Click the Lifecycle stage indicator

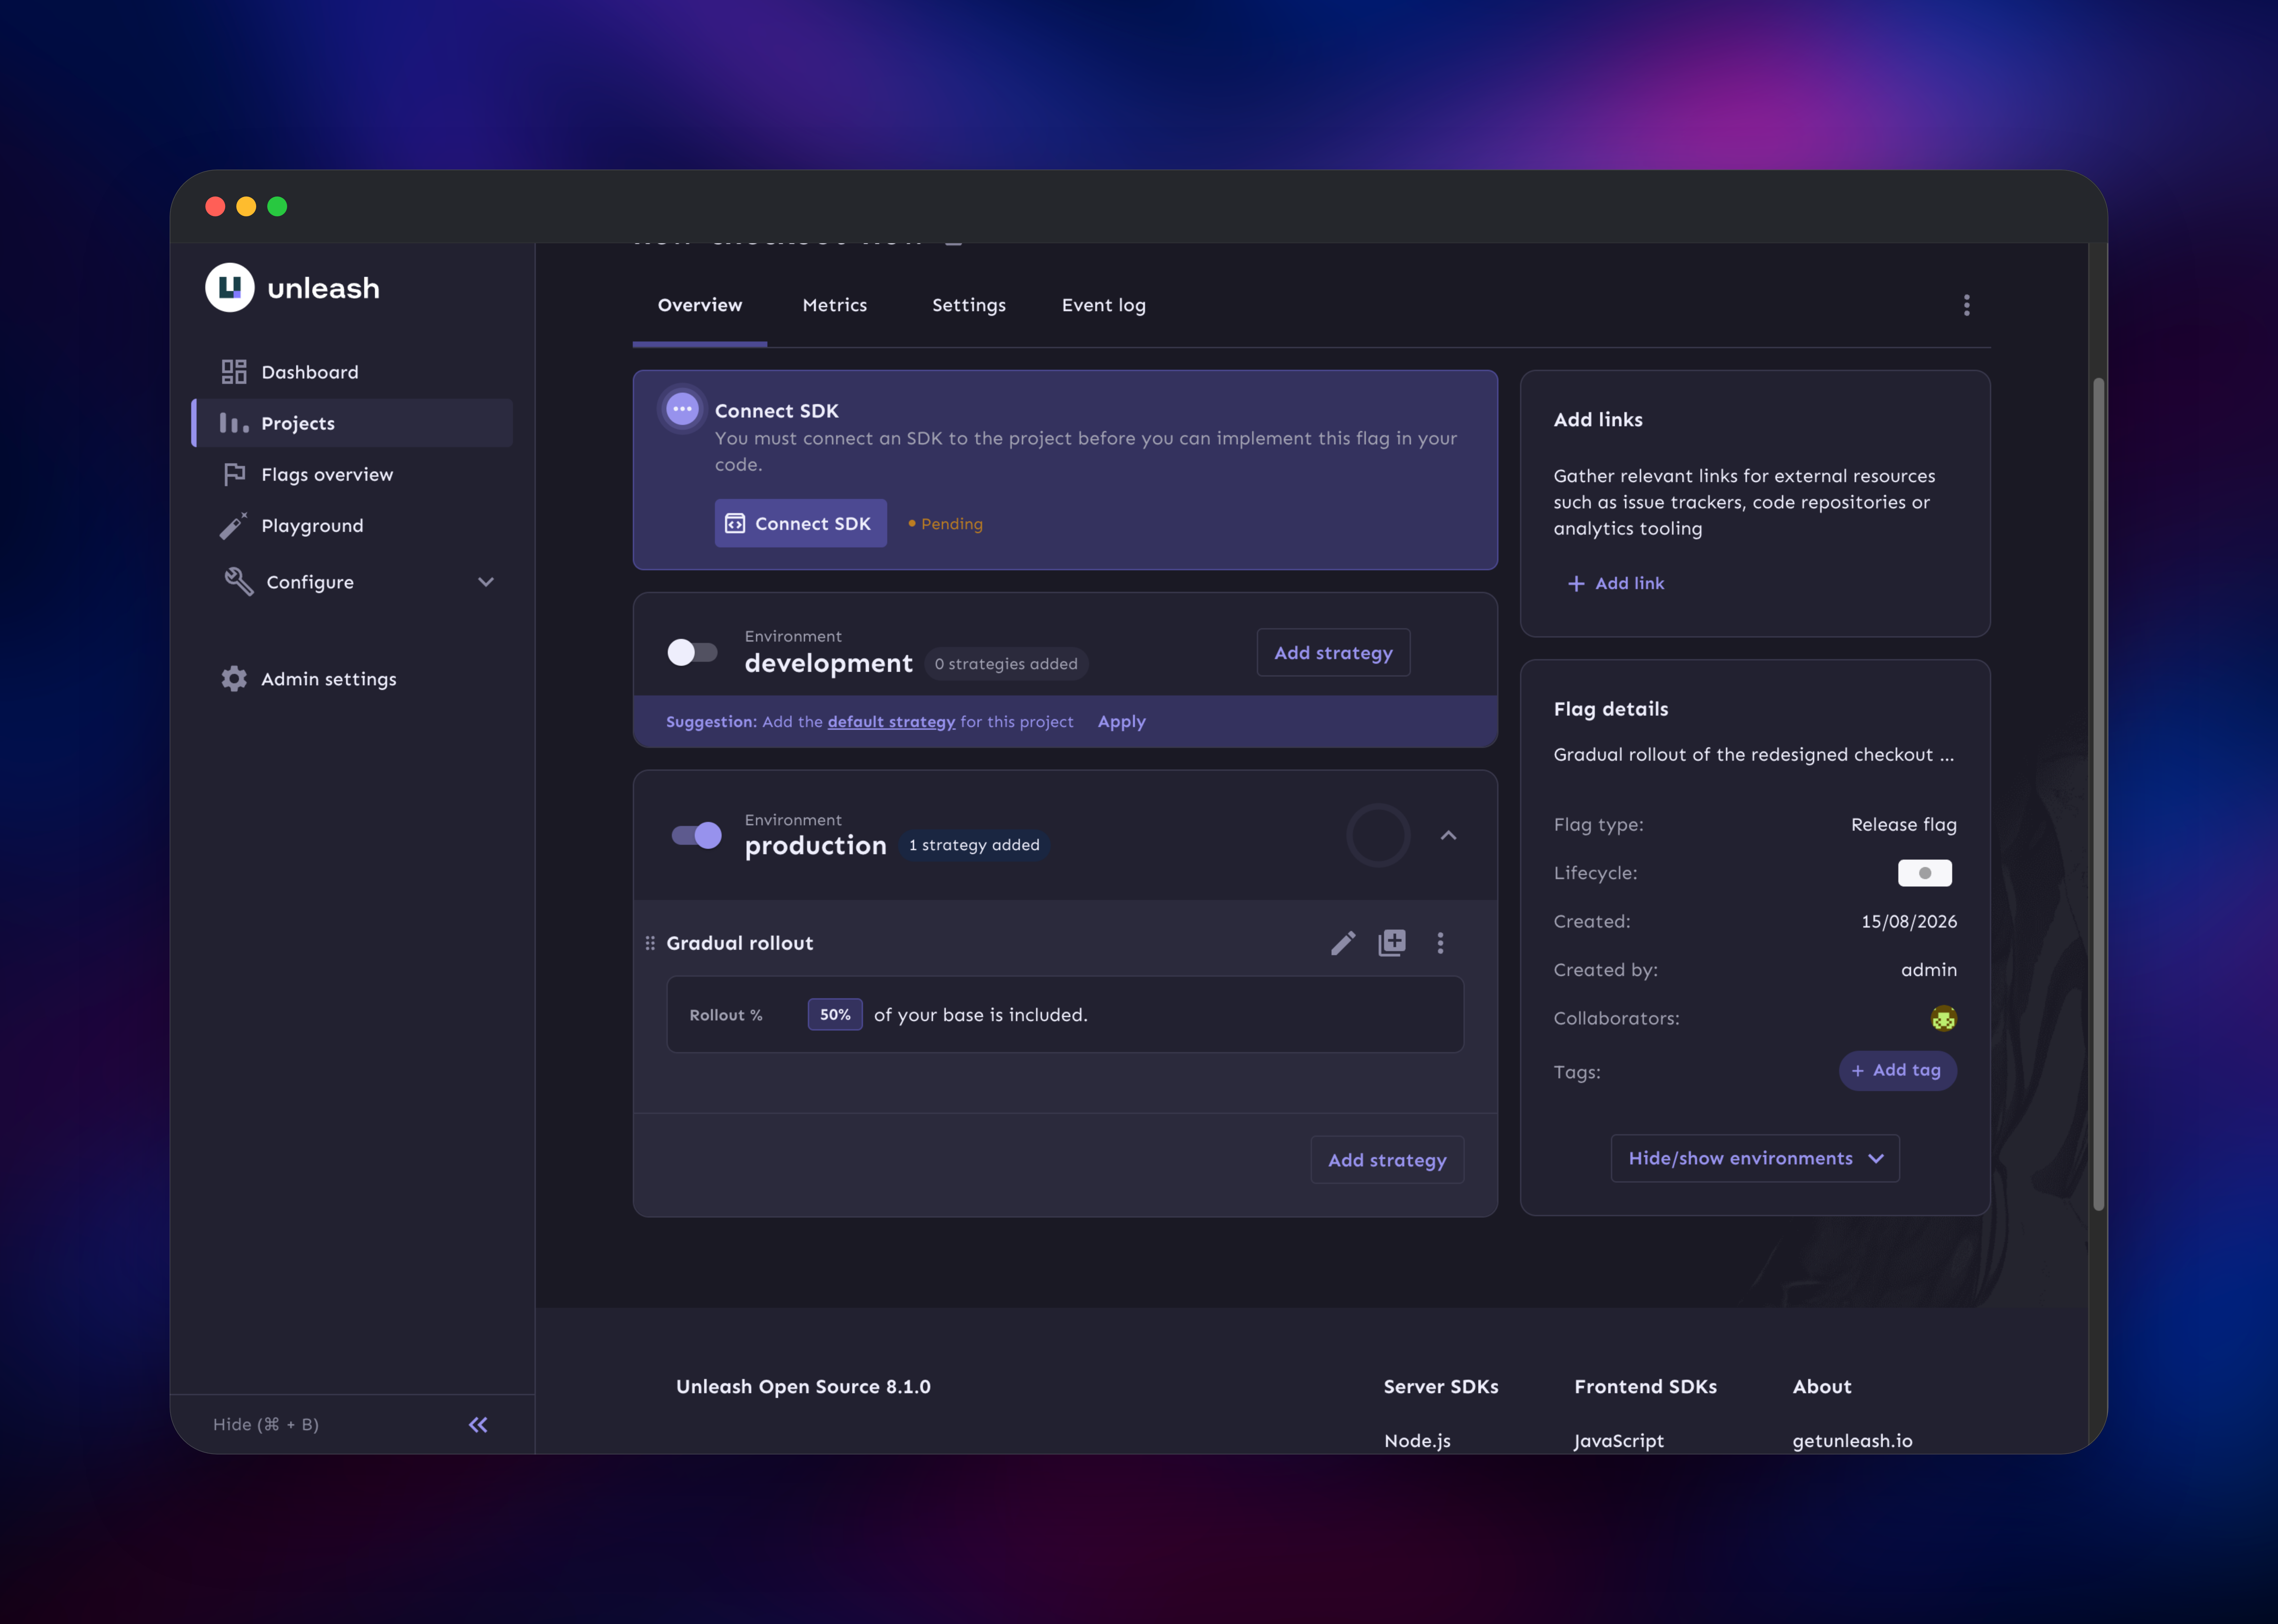(1925, 873)
